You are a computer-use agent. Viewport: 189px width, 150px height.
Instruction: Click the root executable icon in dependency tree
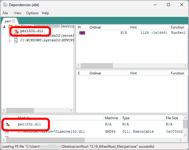(x=10, y=26)
